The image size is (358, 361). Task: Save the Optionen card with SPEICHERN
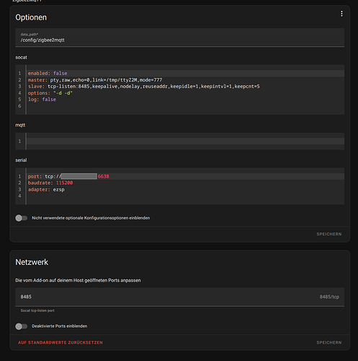coord(329,234)
